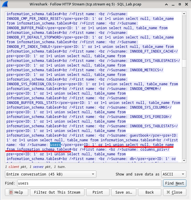Image resolution: width=191 pixels, height=200 pixels.
Task: Click the Find Next button
Action: point(175,183)
